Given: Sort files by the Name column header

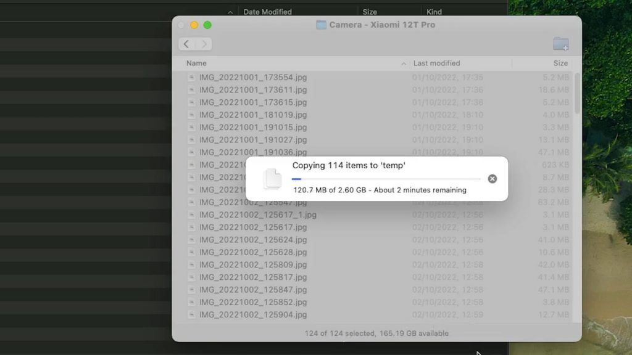Looking at the screenshot, I should click(196, 63).
